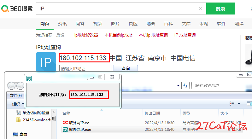Select the 2345Downloads folder
This screenshot has width=252, height=139.
[x=33, y=120]
